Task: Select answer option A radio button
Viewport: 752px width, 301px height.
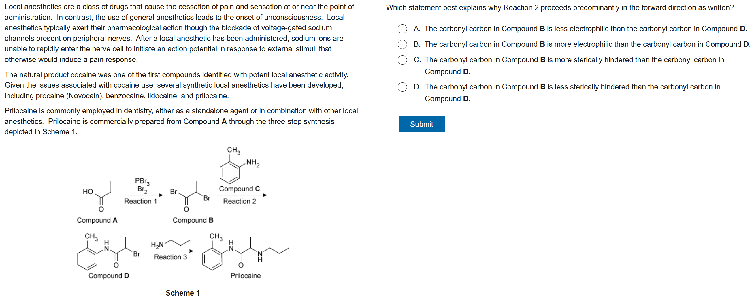Action: pos(402,29)
